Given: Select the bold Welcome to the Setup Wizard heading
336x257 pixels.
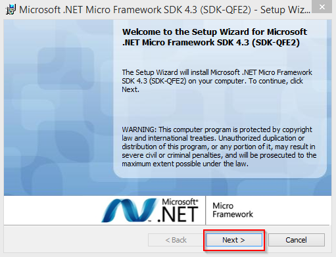Looking at the screenshot, I should pyautogui.click(x=214, y=37).
